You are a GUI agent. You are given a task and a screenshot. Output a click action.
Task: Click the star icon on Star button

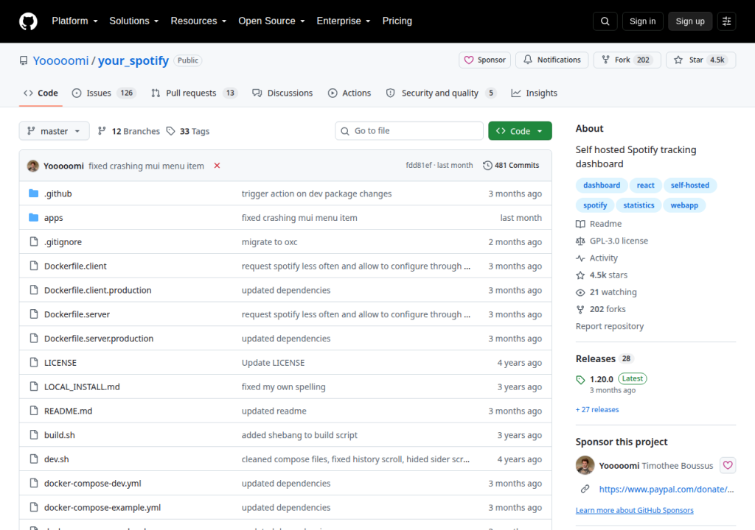678,60
